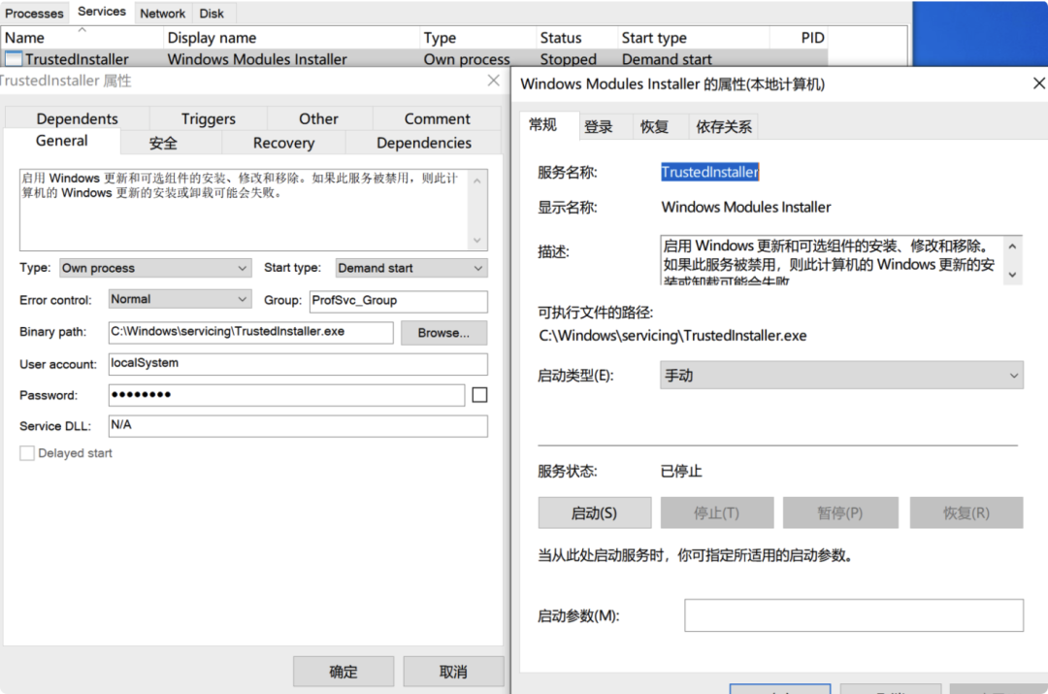
Task: Switch to the Disk tab
Action: pos(212,13)
